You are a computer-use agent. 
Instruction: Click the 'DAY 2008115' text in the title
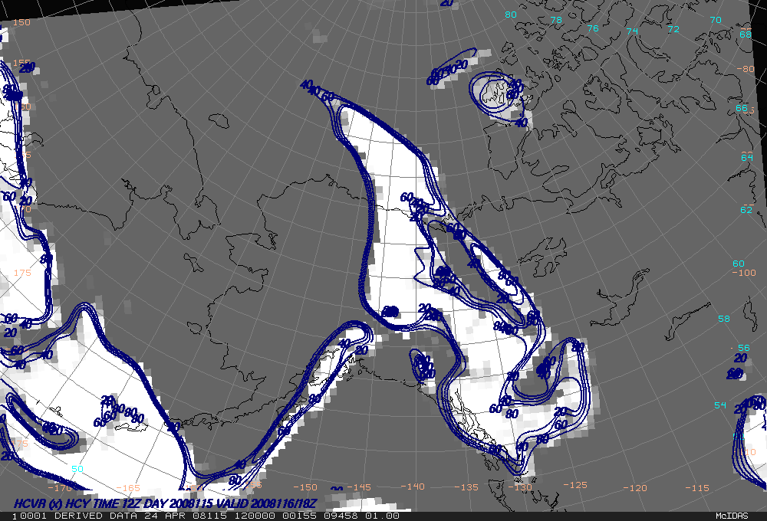click(x=178, y=503)
